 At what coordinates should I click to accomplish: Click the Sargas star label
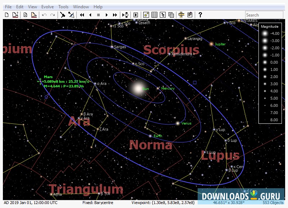120,47
